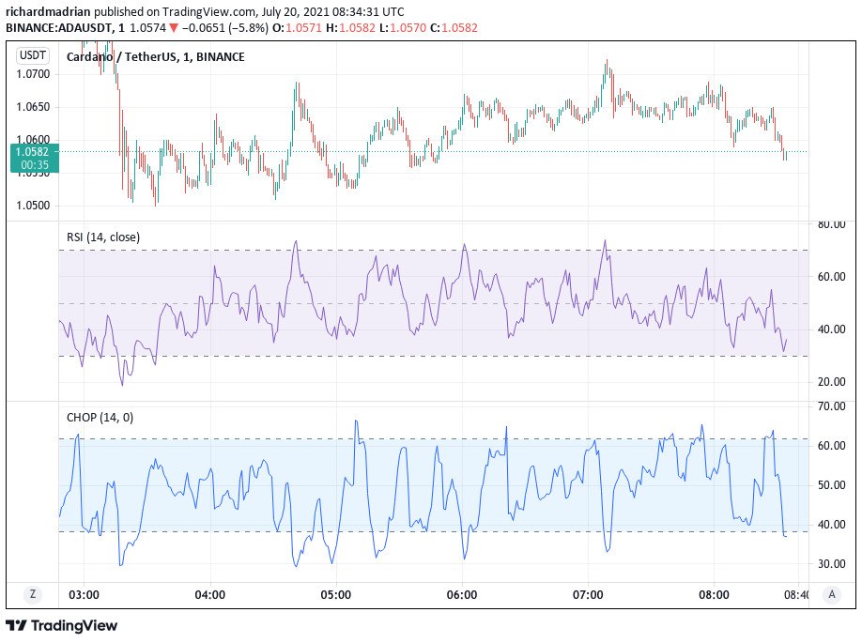Click the richardmadrian author name

48,11
